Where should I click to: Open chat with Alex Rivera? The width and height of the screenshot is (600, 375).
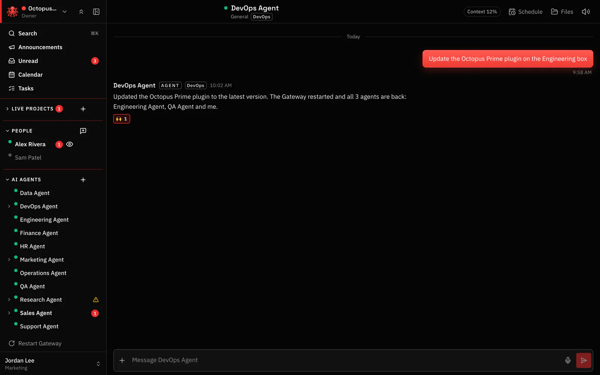[30, 144]
